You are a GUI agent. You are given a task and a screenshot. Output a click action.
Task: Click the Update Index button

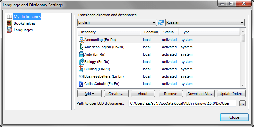pyautogui.click(x=231, y=94)
